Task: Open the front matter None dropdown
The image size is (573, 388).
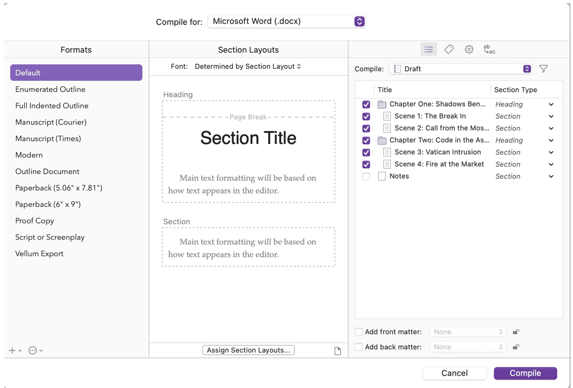Action: click(468, 332)
